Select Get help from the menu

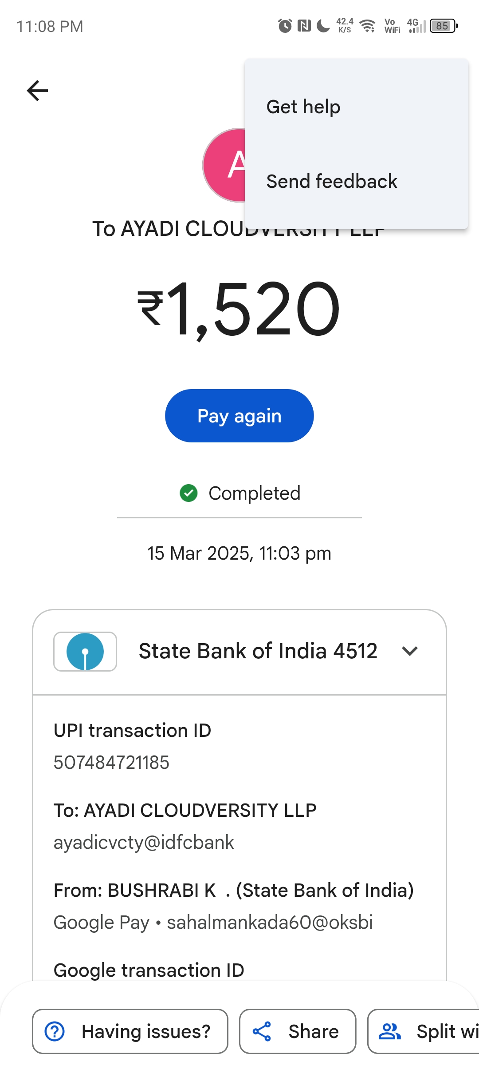tap(303, 107)
